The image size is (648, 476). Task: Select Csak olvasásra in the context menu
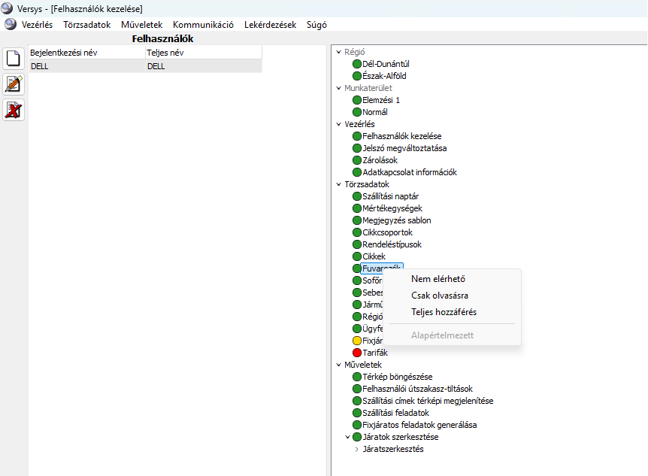[x=439, y=296]
